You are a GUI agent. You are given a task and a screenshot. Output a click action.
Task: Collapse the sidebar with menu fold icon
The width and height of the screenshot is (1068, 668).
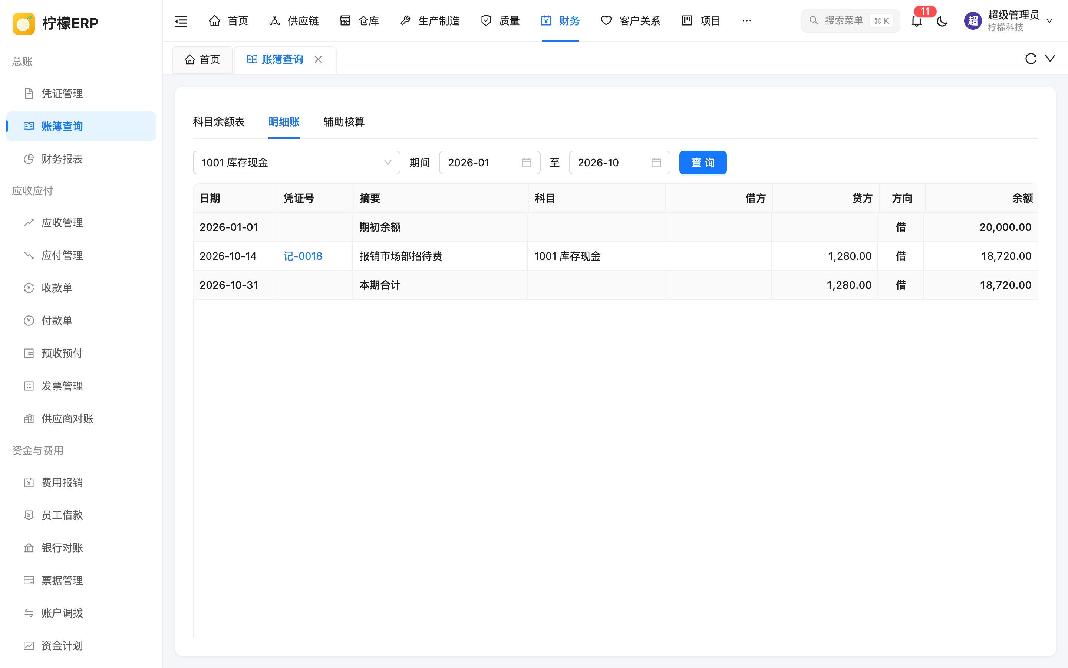(x=181, y=21)
